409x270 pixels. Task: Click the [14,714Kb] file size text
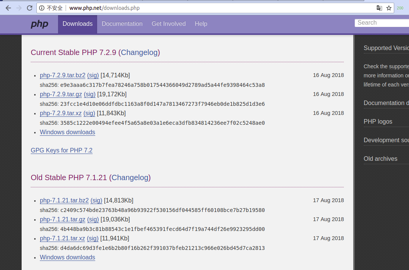(115, 75)
